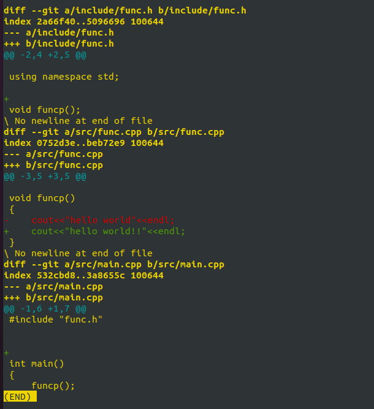This screenshot has height=409, width=374.
Task: Click the void funcp(); declaration line
Action: (45, 110)
